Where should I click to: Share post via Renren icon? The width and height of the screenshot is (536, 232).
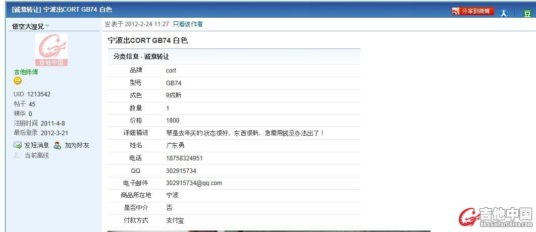click(504, 13)
